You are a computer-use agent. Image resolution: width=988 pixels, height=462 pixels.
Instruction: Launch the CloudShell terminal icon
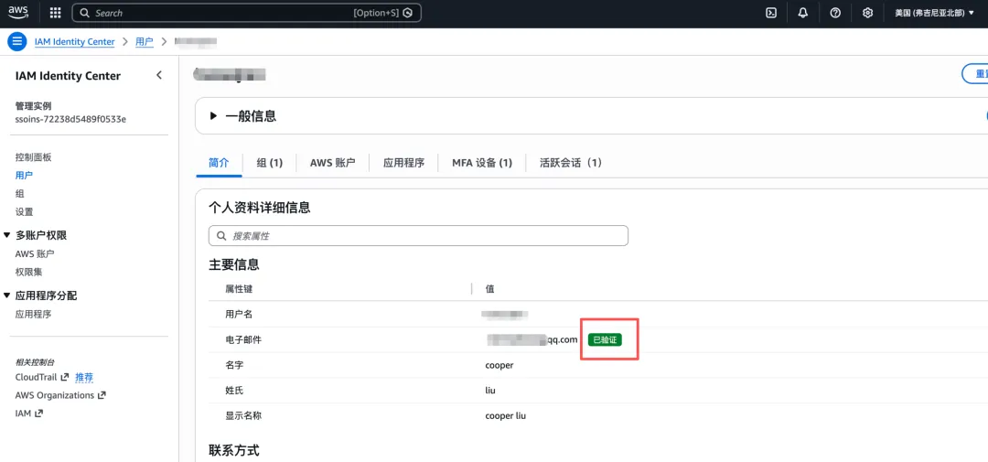[x=771, y=13]
